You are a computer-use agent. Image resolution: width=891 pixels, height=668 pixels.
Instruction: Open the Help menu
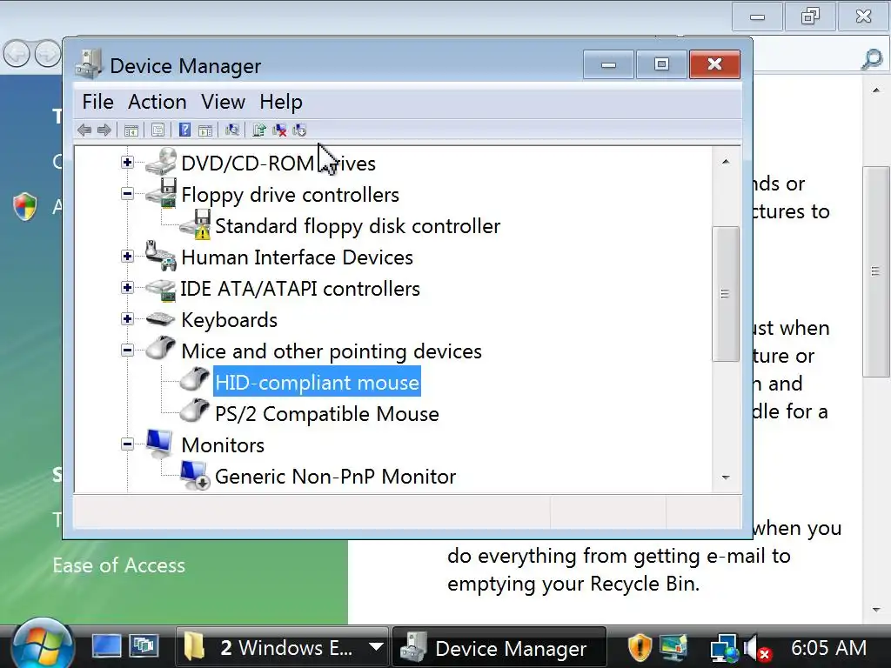click(281, 102)
